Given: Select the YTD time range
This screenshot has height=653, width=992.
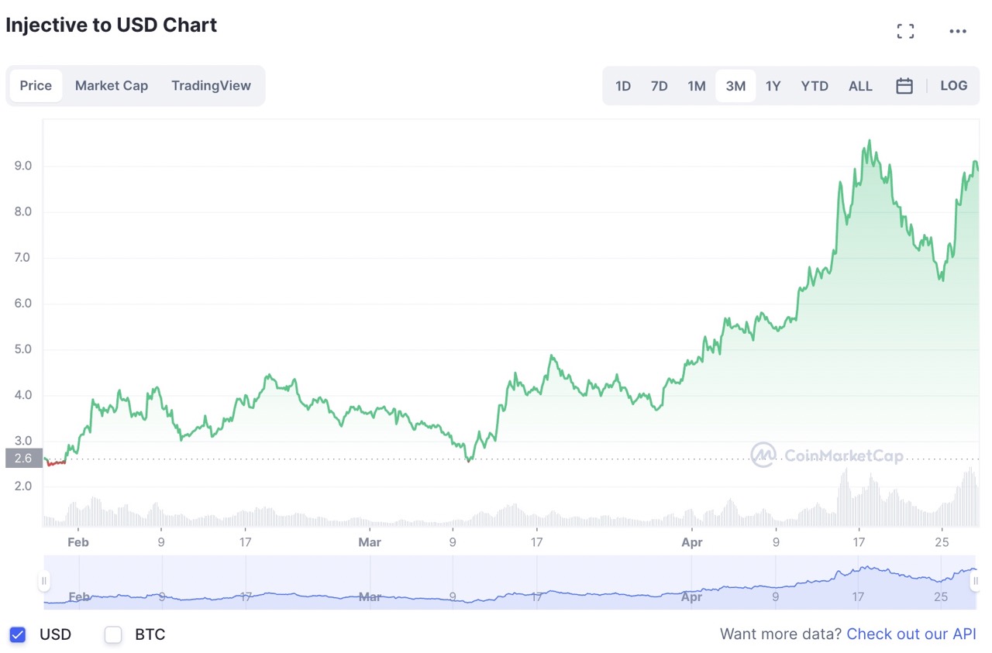Looking at the screenshot, I should 815,86.
